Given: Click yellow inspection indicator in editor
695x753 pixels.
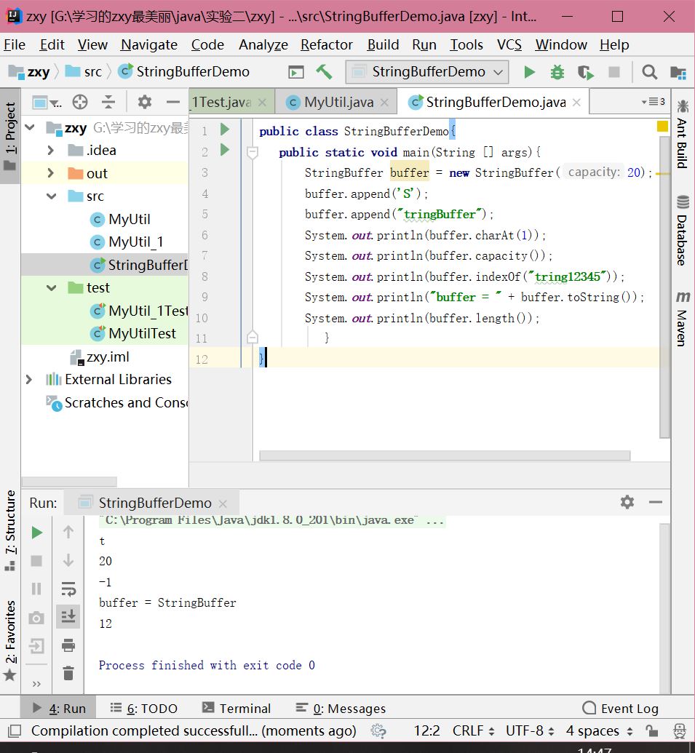Looking at the screenshot, I should pyautogui.click(x=662, y=127).
